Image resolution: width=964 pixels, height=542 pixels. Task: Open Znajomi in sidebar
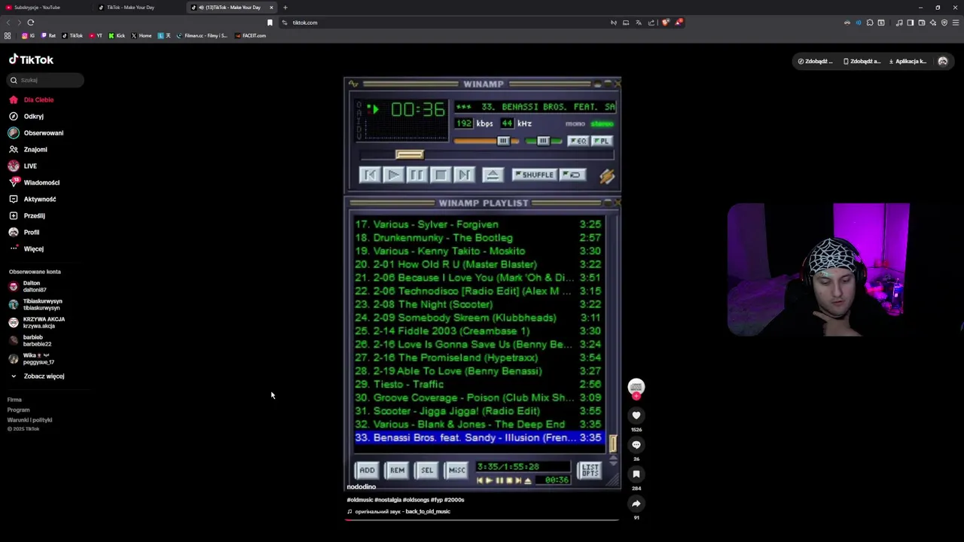[28, 150]
